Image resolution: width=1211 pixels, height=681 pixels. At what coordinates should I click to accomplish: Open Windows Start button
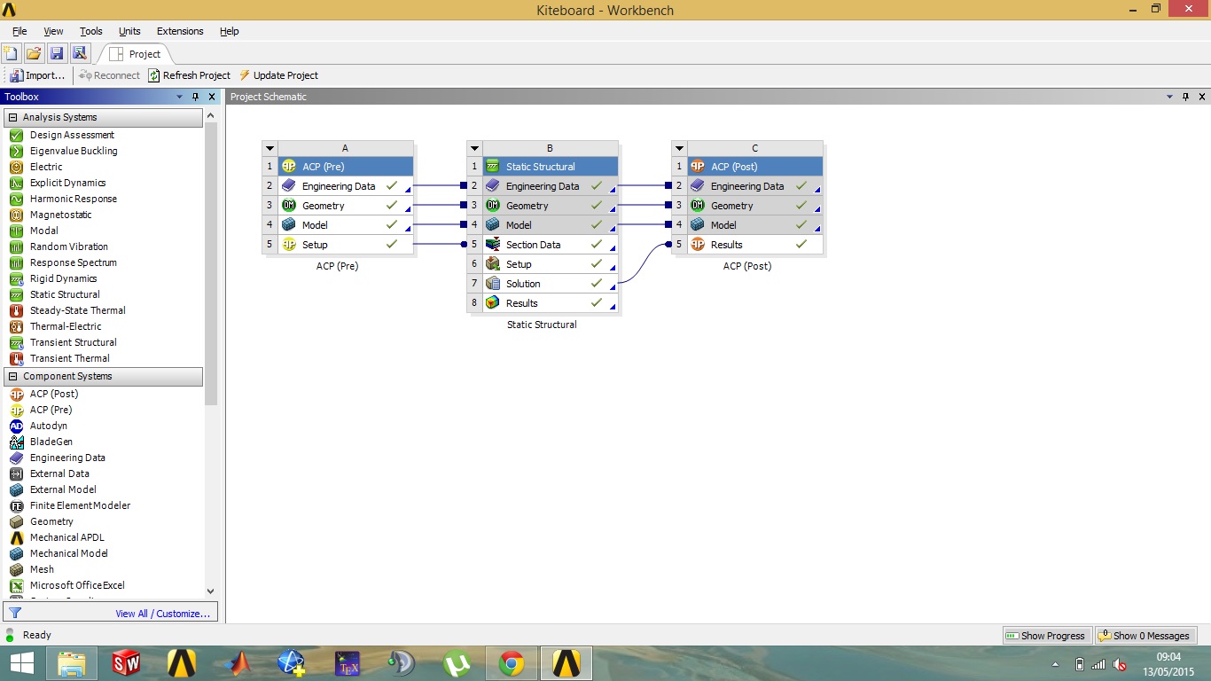[22, 663]
